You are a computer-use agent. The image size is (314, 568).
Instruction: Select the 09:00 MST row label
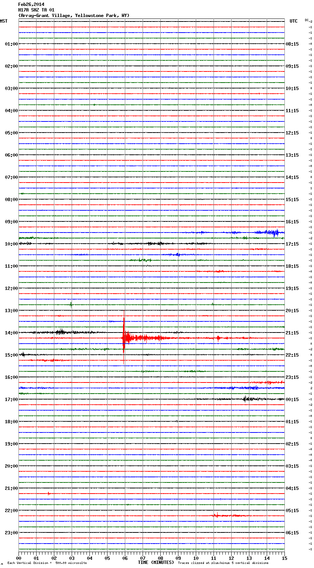(11, 221)
